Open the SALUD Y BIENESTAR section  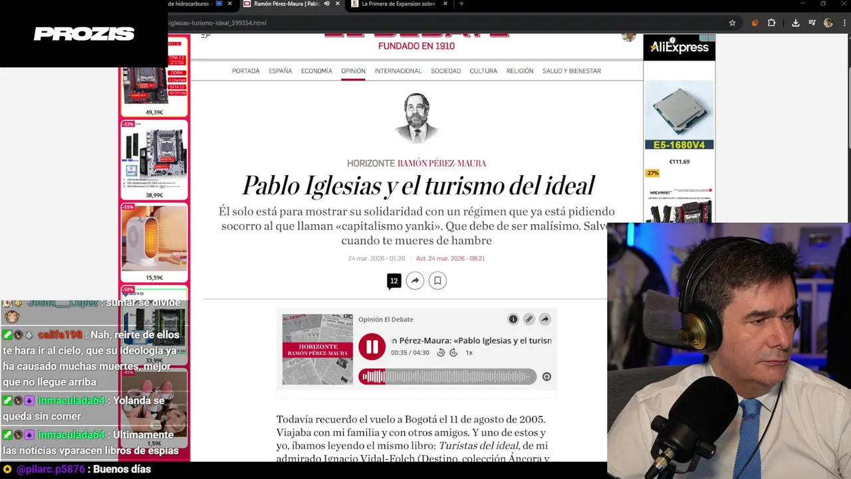pyautogui.click(x=572, y=71)
